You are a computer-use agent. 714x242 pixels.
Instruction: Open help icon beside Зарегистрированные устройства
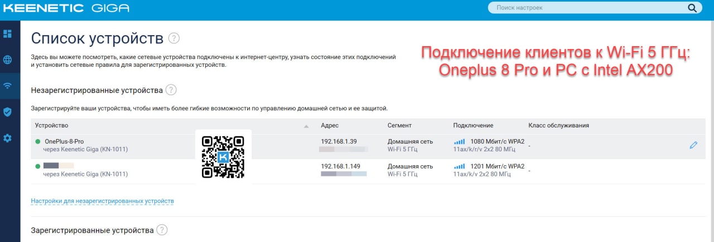(x=162, y=230)
